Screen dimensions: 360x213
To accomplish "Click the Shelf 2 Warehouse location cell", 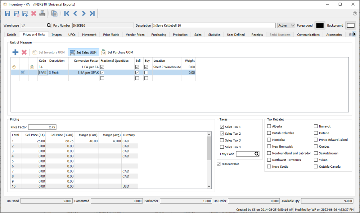I will click(167, 67).
